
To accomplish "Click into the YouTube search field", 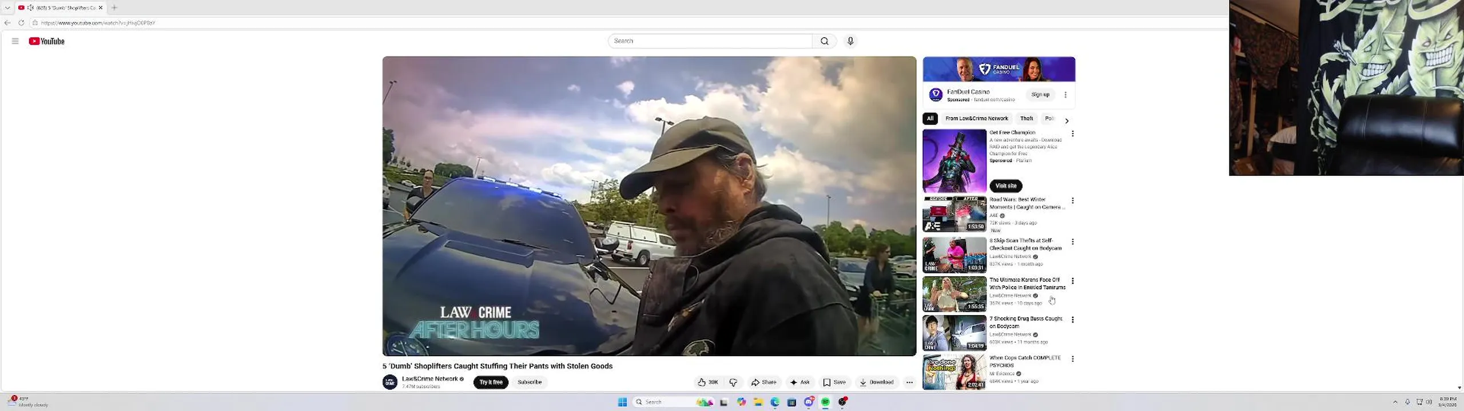I will click(710, 41).
